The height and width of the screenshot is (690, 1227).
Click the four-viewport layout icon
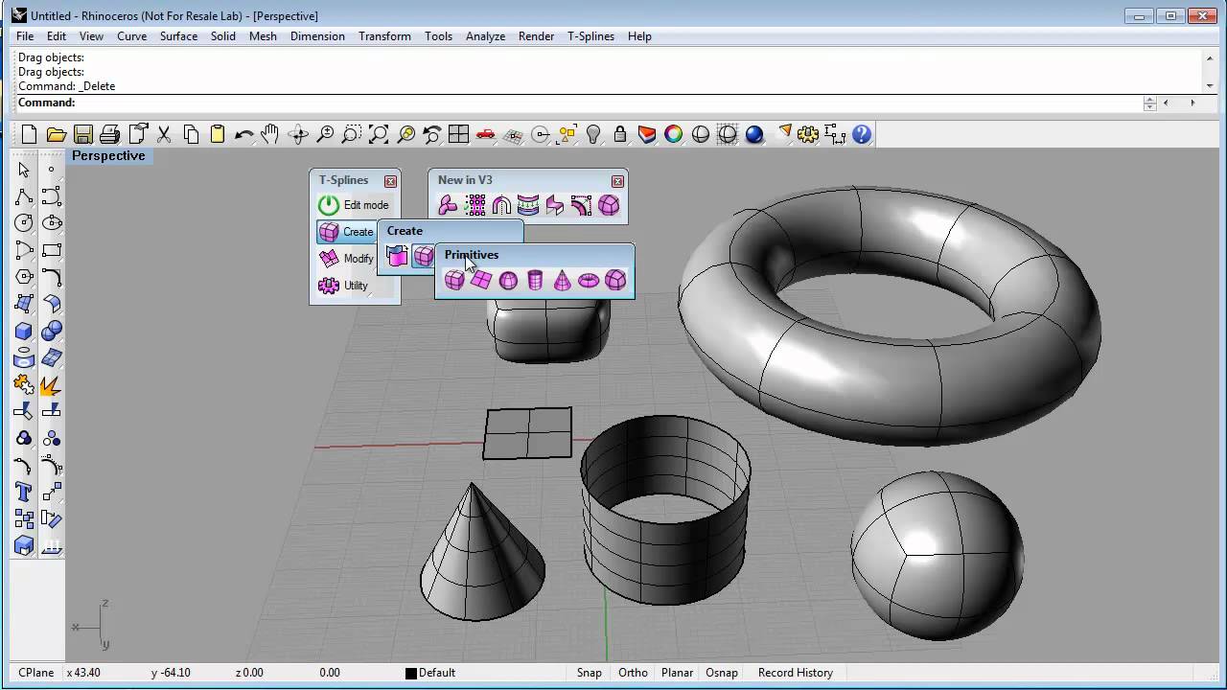point(458,134)
